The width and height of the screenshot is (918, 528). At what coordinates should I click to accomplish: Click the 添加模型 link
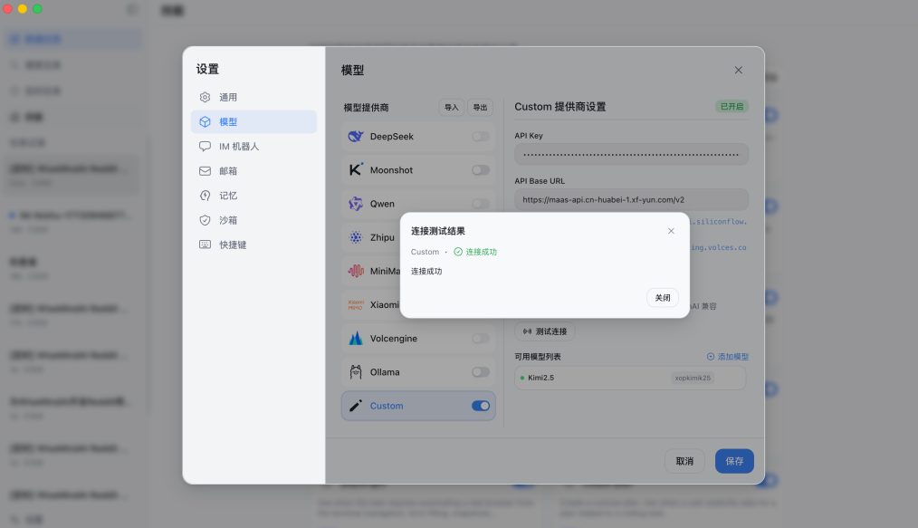click(x=728, y=357)
